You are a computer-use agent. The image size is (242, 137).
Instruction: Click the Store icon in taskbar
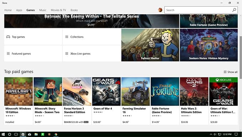pos(23,134)
